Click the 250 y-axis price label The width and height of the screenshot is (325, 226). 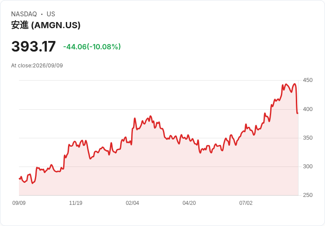[x=308, y=195]
